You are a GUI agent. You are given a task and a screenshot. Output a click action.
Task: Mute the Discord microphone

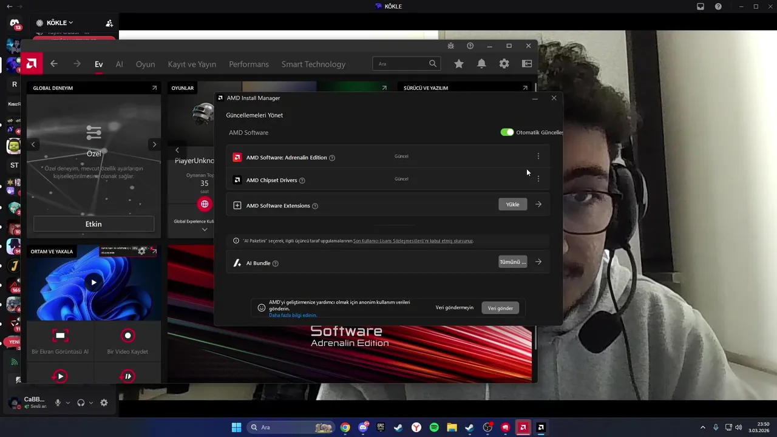[x=58, y=402]
